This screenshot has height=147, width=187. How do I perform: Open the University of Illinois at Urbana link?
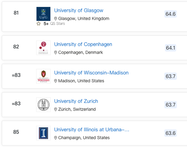pos(92,130)
